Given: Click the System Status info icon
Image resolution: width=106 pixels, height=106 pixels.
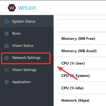Looking at the screenshot, I should [7, 22].
